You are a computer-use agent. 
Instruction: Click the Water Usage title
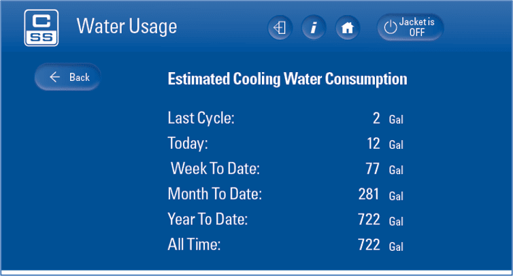coord(127,27)
